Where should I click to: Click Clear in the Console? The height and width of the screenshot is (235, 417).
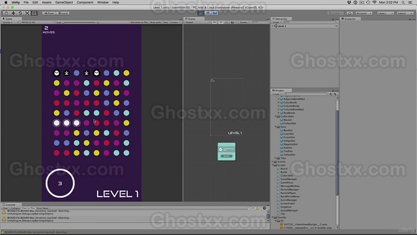tap(5, 208)
